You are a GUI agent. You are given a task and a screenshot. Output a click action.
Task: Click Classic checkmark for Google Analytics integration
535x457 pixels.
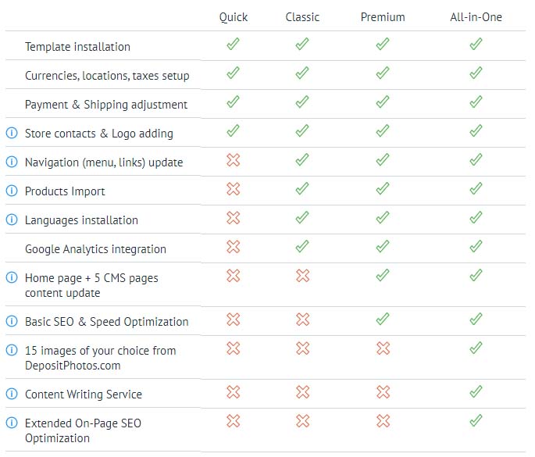tap(302, 247)
